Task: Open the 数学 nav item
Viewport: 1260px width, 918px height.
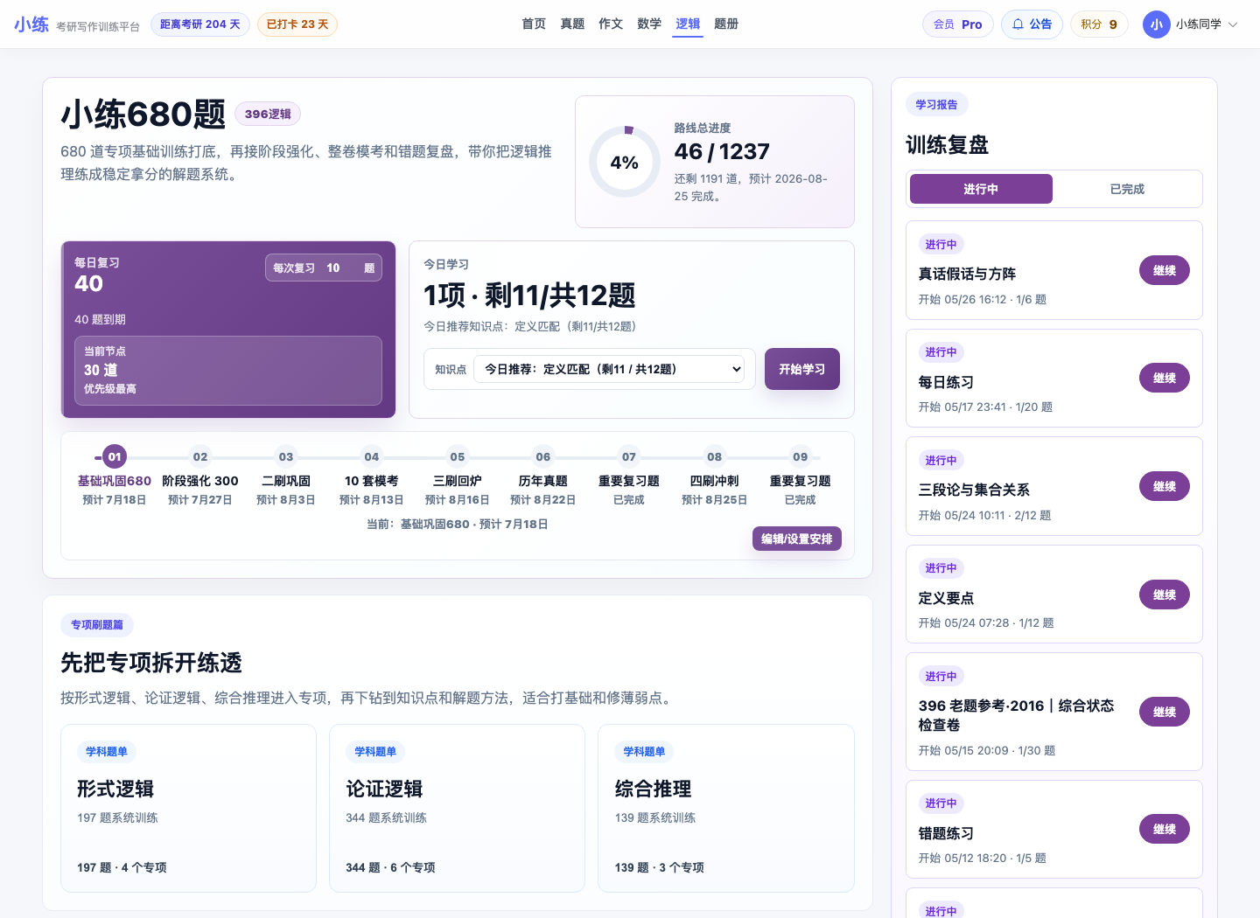Action: (649, 24)
